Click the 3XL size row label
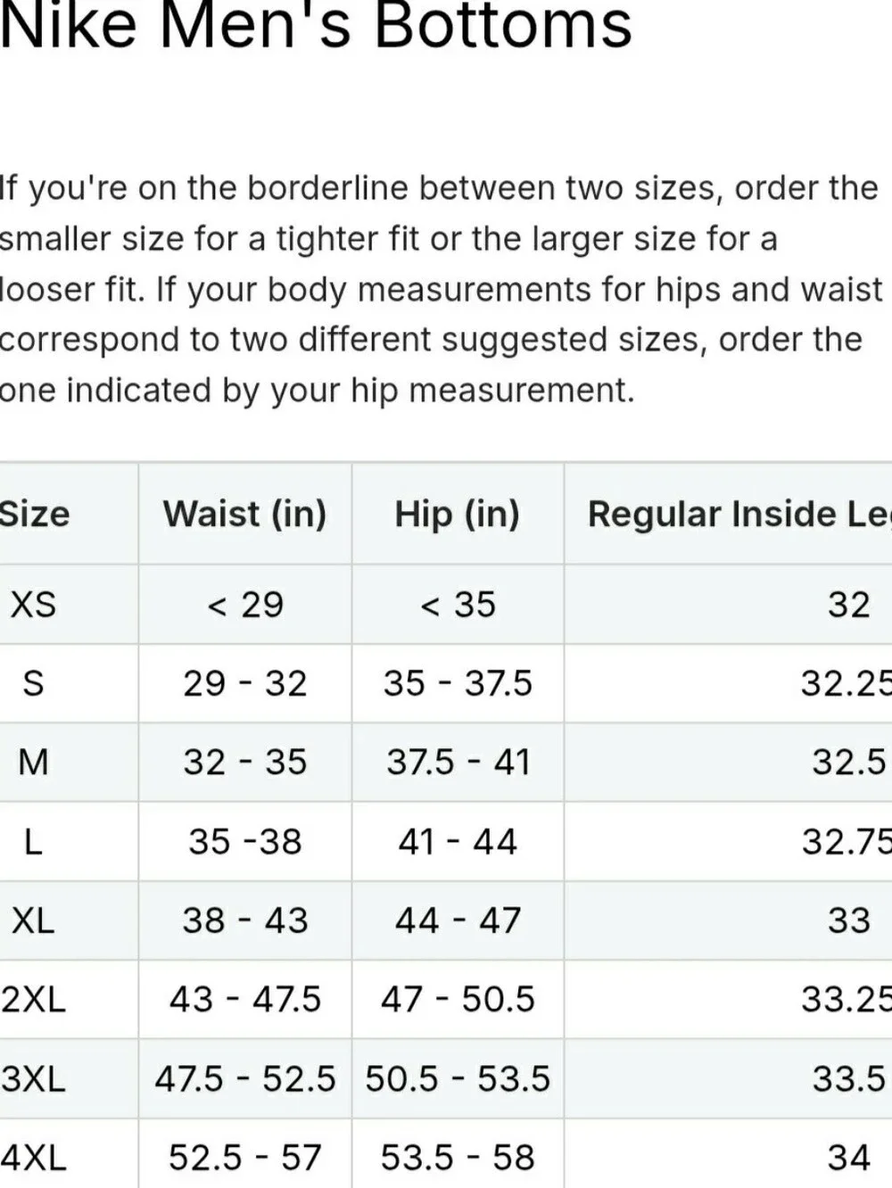The width and height of the screenshot is (892, 1188). click(x=33, y=1078)
